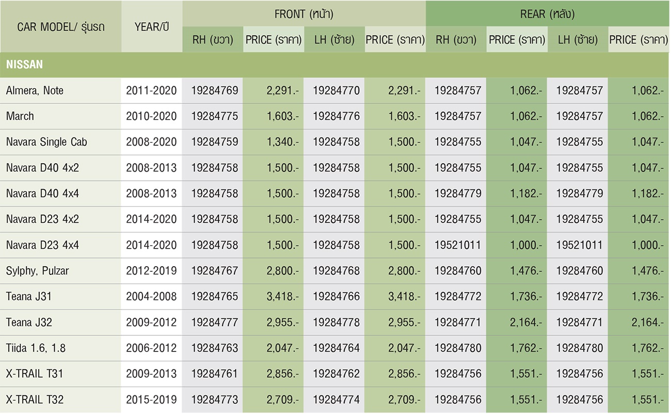This screenshot has height=415, width=671.
Task: Select year range 2004-2008
Action: (151, 297)
